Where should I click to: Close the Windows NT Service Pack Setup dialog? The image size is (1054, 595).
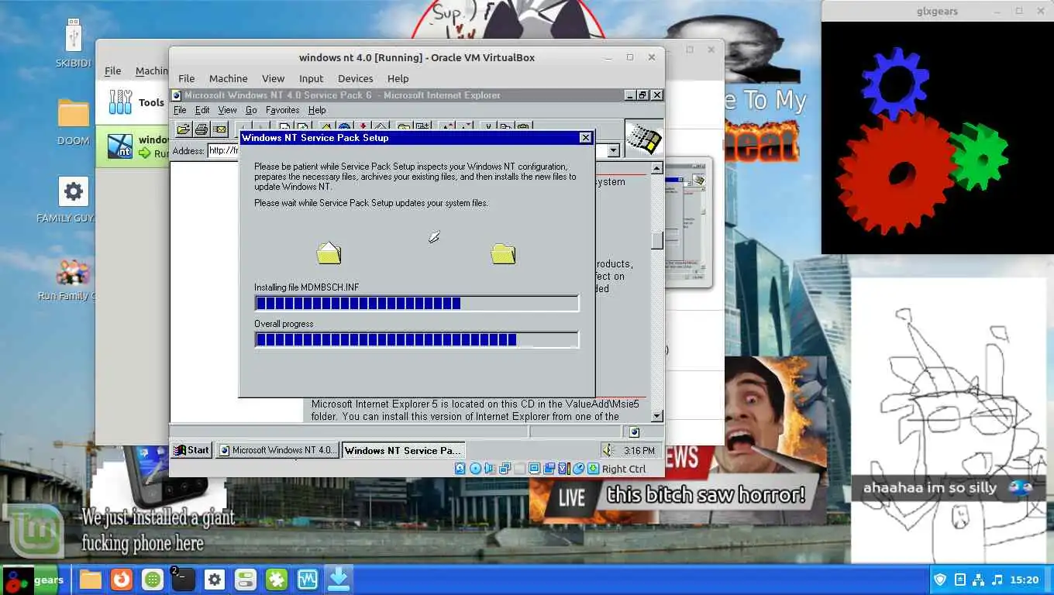pyautogui.click(x=585, y=138)
